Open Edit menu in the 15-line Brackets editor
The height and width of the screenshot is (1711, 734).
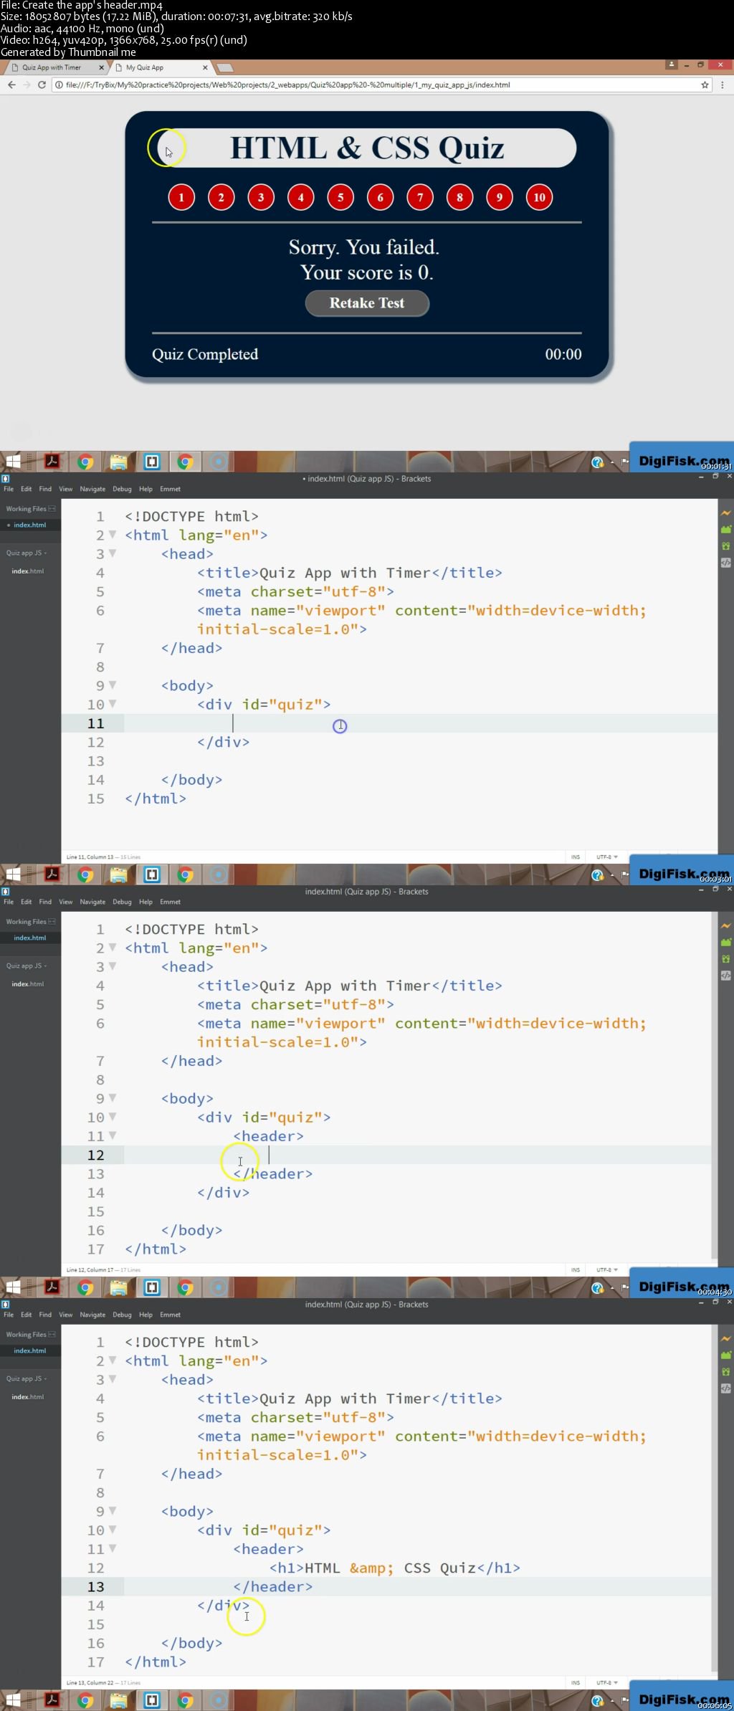point(27,489)
